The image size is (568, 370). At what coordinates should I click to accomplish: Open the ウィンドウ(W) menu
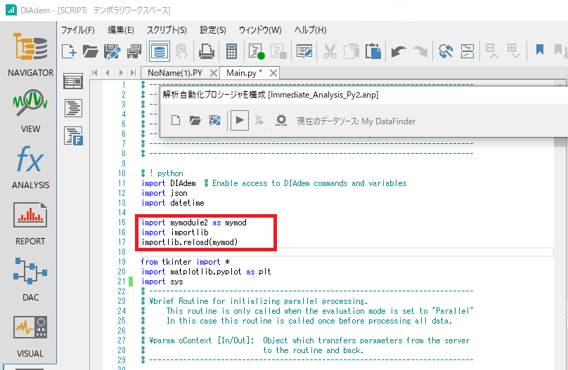[260, 30]
